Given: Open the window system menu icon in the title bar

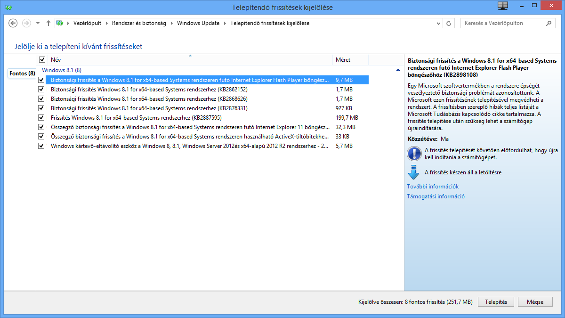Looking at the screenshot, I should click(8, 8).
